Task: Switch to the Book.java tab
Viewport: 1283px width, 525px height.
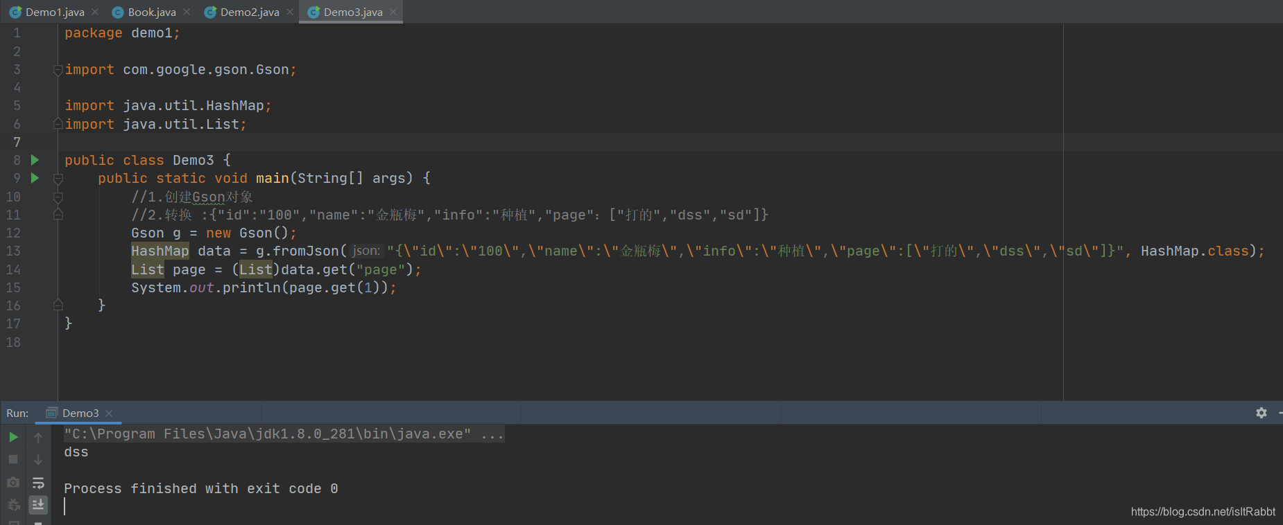Action: (152, 12)
